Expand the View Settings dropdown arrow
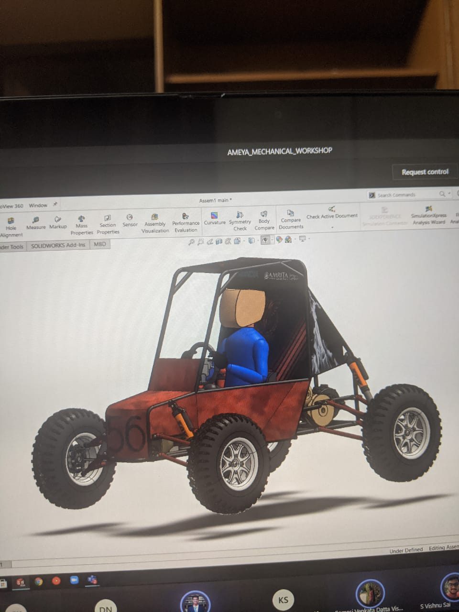This screenshot has height=612, width=459. 309,238
